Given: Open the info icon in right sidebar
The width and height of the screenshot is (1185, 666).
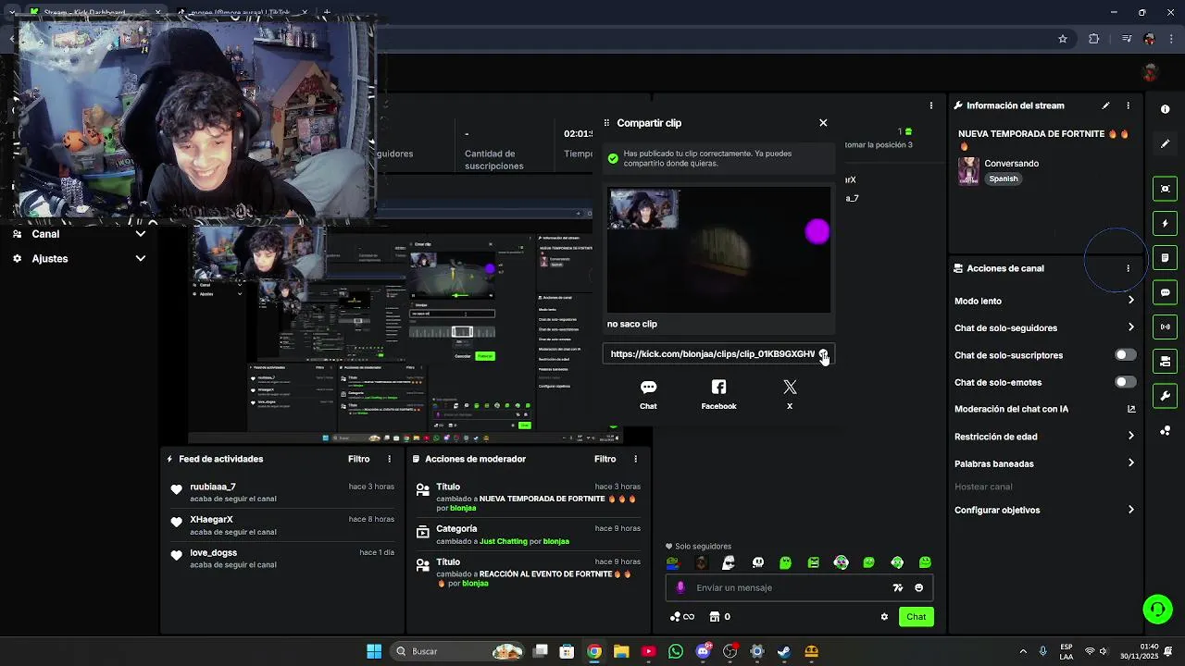Looking at the screenshot, I should point(1165,109).
